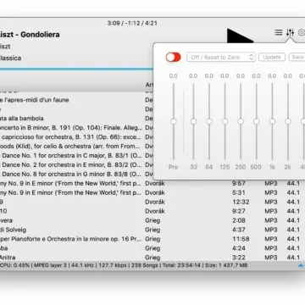Image resolution: width=305 pixels, height=305 pixels.
Task: Select the 'alla bambola' track row
Action: click(x=76, y=119)
